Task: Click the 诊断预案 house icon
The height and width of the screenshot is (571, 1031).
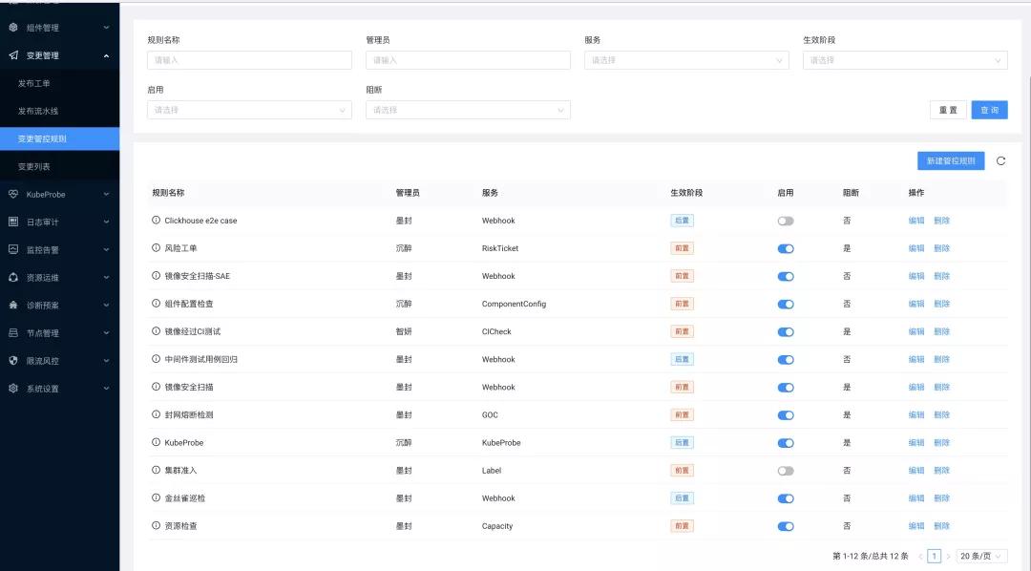Action: pos(11,305)
